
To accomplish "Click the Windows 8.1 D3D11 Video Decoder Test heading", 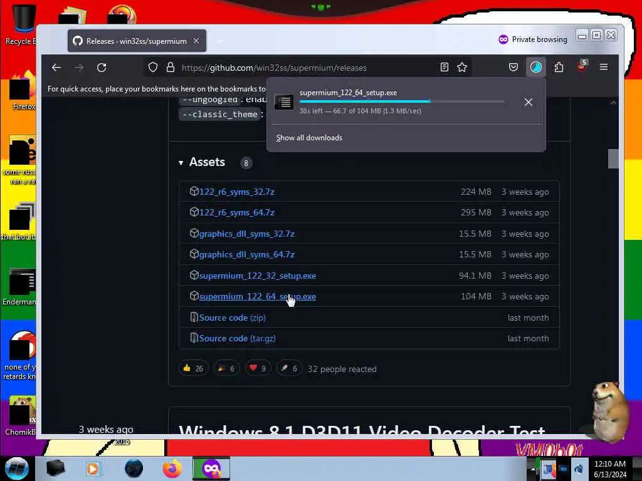I will click(x=362, y=430).
